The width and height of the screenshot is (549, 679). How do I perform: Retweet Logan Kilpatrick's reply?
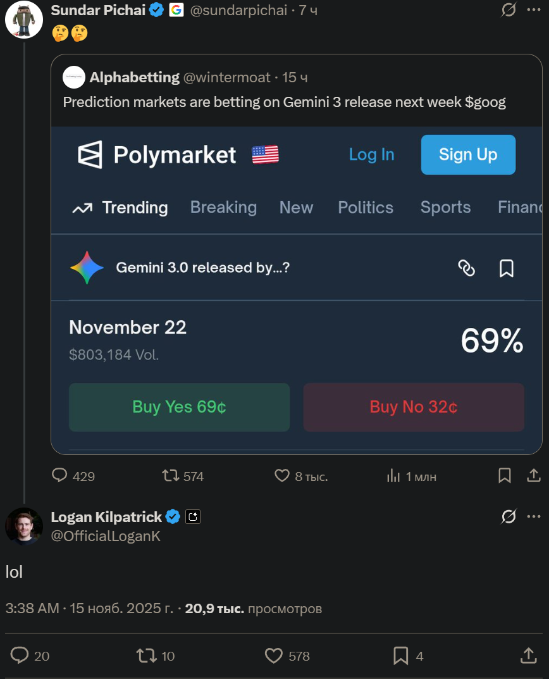click(x=147, y=656)
